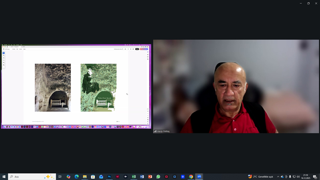Switch to Google Chrome in the taskbar
This screenshot has height=180, width=320.
tap(191, 176)
